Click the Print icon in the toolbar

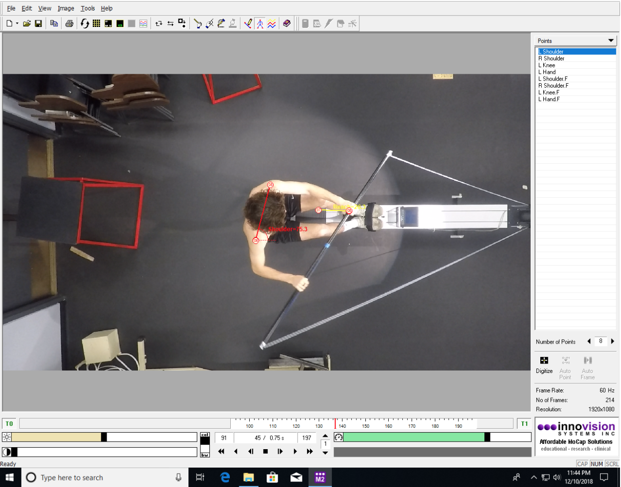coord(69,23)
